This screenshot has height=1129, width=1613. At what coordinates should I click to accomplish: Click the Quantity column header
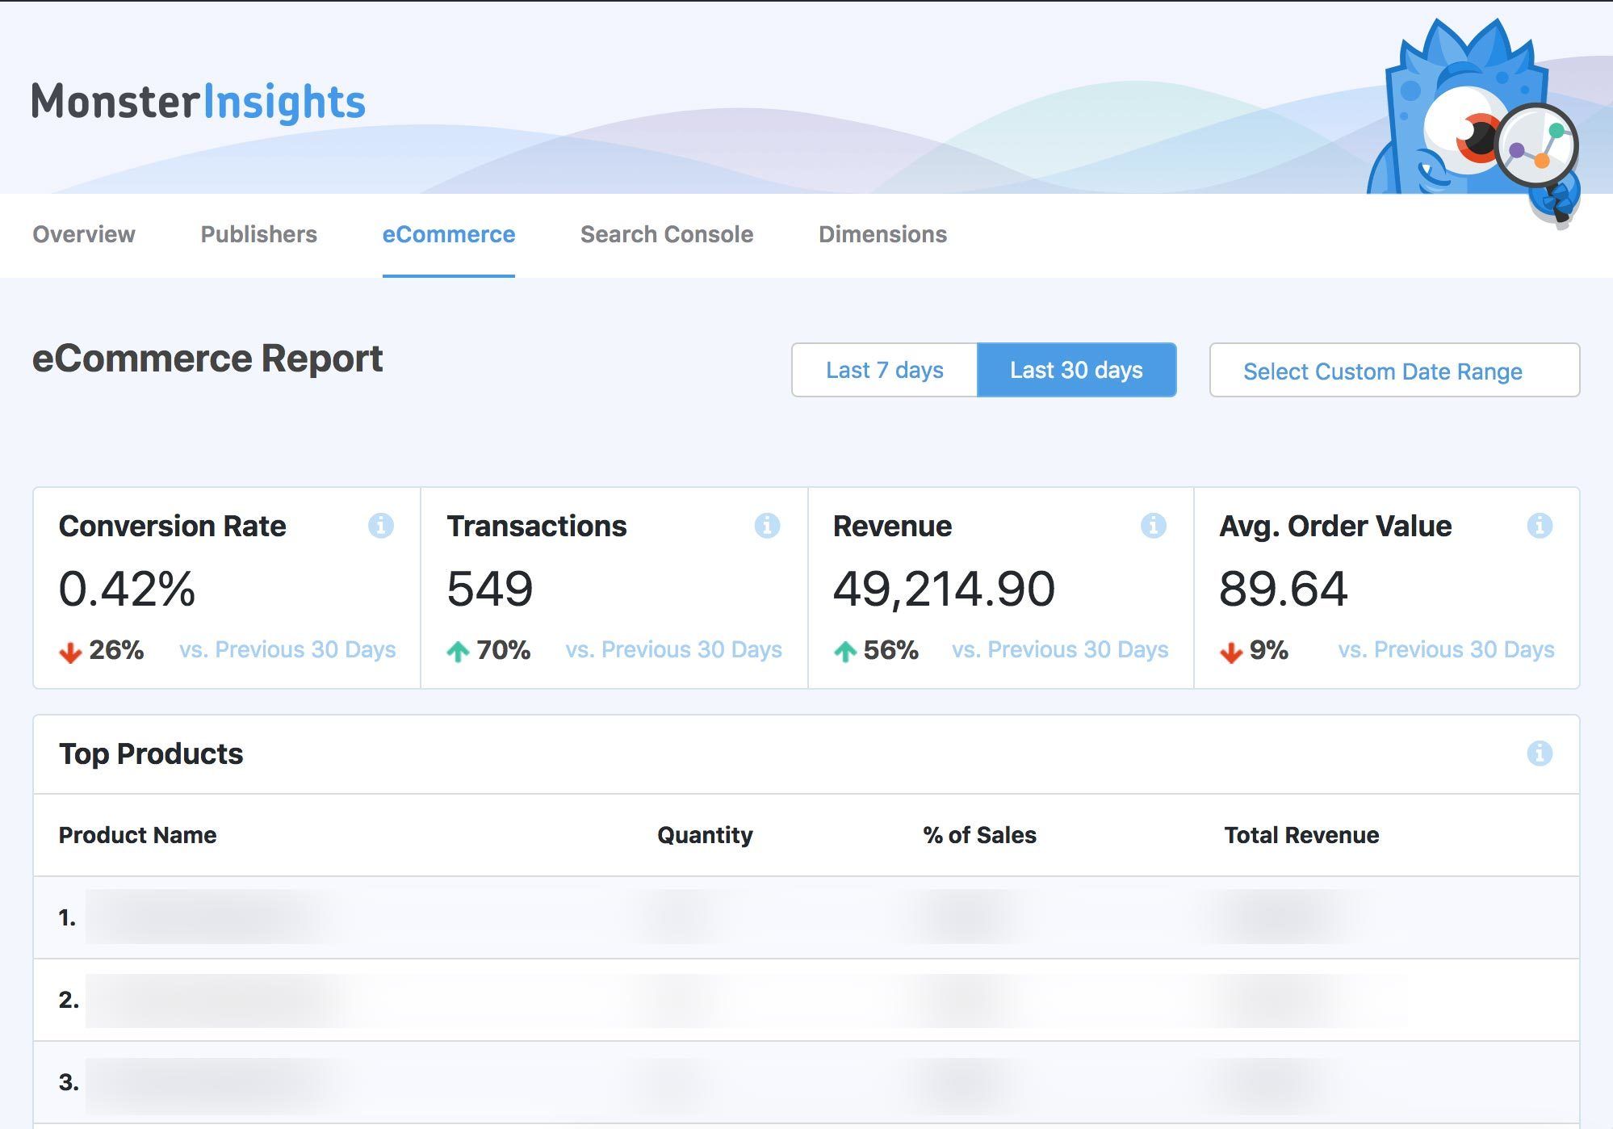(x=704, y=835)
